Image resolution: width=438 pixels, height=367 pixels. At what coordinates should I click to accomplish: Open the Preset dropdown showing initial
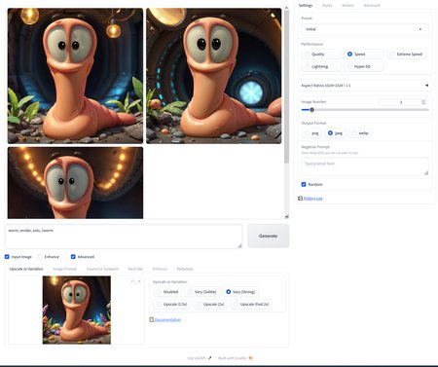(x=365, y=29)
